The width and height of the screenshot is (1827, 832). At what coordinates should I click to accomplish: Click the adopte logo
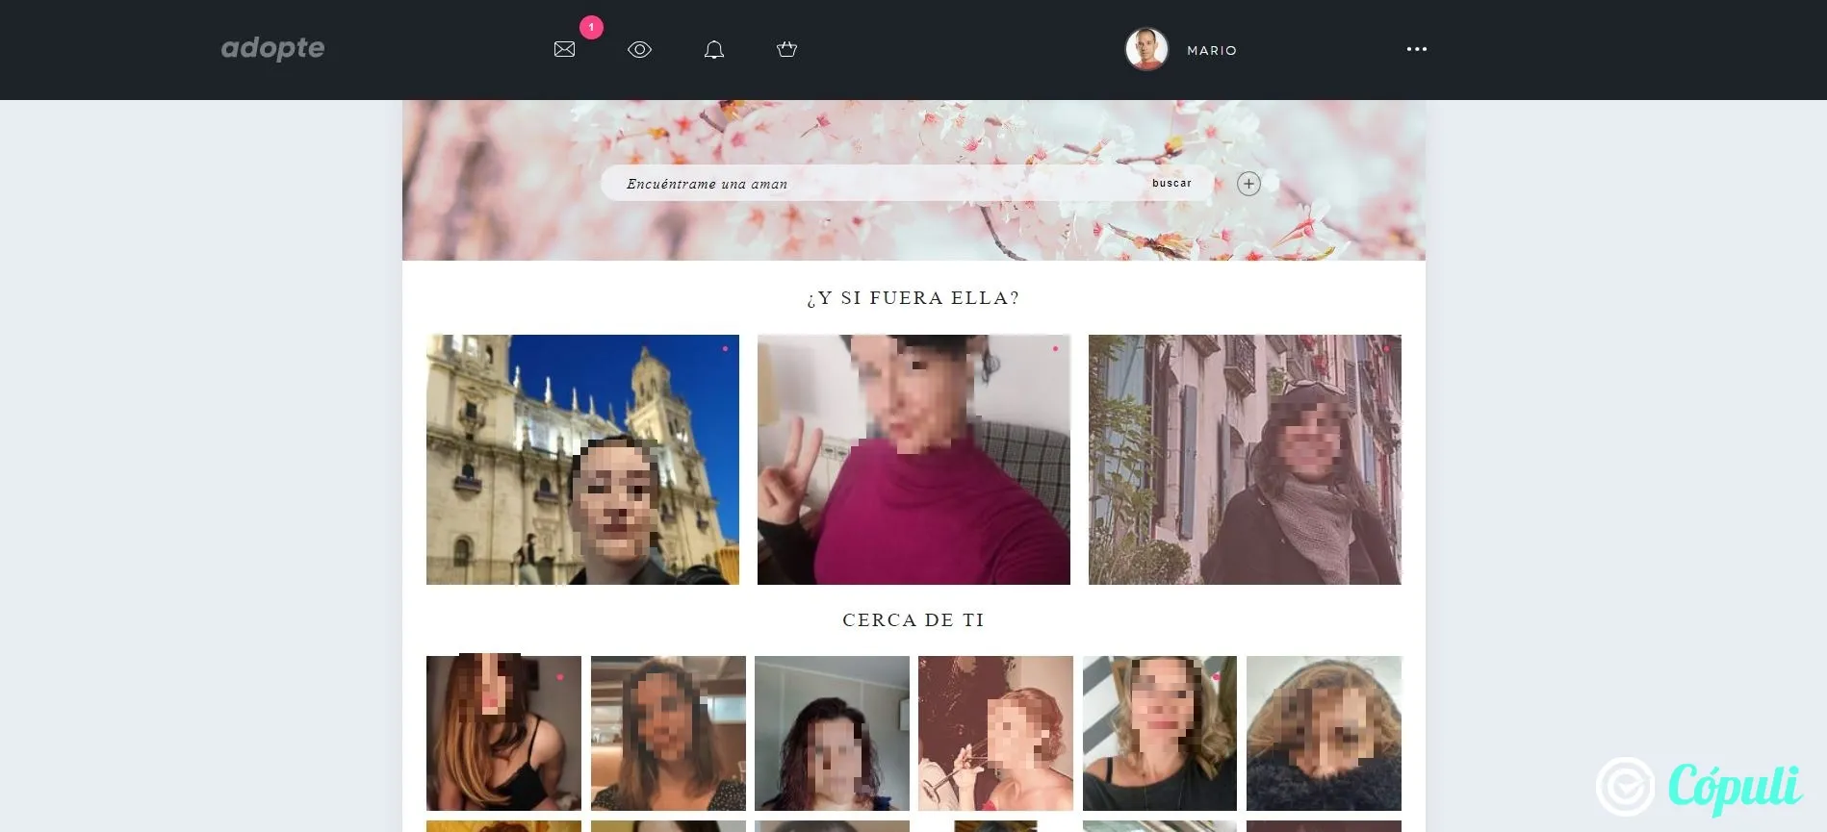pos(272,48)
